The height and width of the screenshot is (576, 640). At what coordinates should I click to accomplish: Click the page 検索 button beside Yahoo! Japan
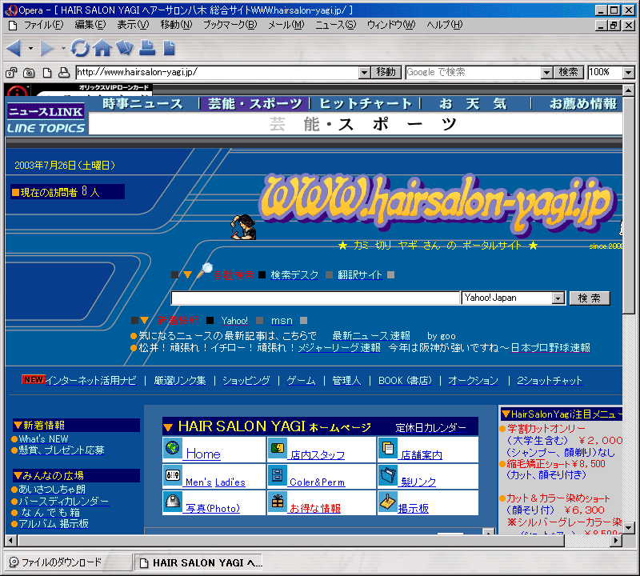[590, 298]
